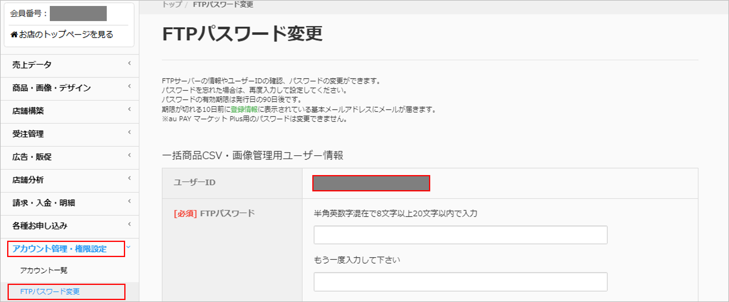
Task: Click the パスワードの有効期限は発行日の90日後です text
Action: click(232, 99)
